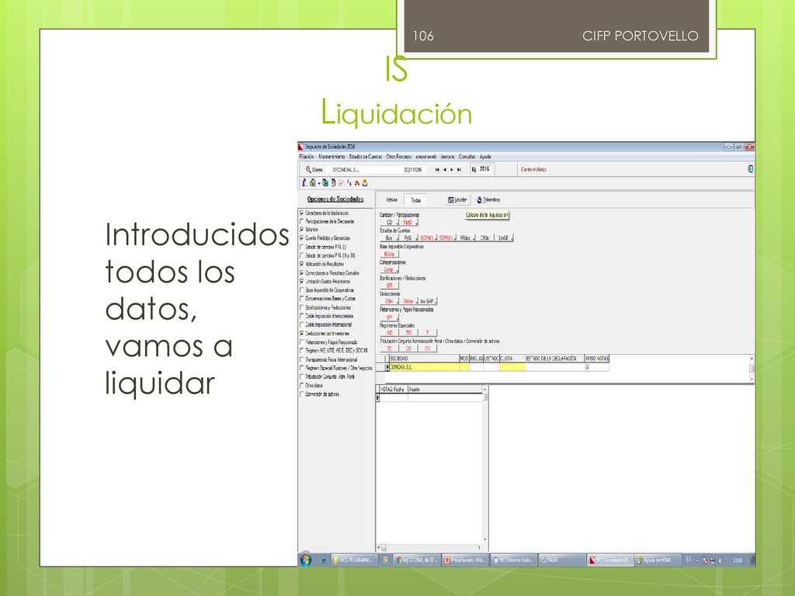Toggle Cuenta Pérdidas y Ganancias checkbox
Image resolution: width=795 pixels, height=596 pixels.
tap(302, 238)
